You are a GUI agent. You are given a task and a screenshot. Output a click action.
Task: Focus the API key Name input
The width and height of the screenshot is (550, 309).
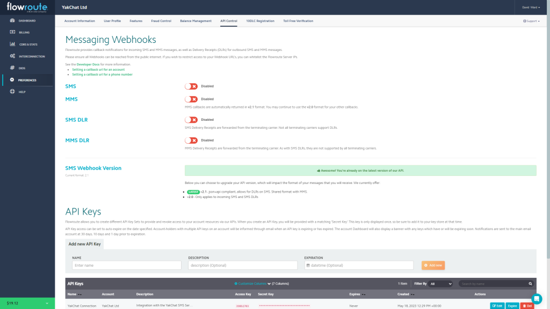point(127,265)
